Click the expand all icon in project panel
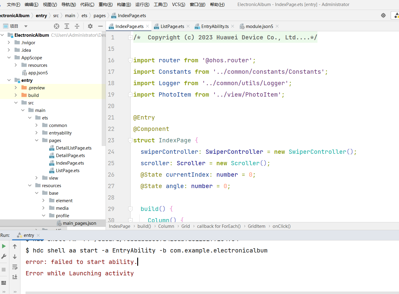Viewport: 399px width, 294px height. [67, 26]
